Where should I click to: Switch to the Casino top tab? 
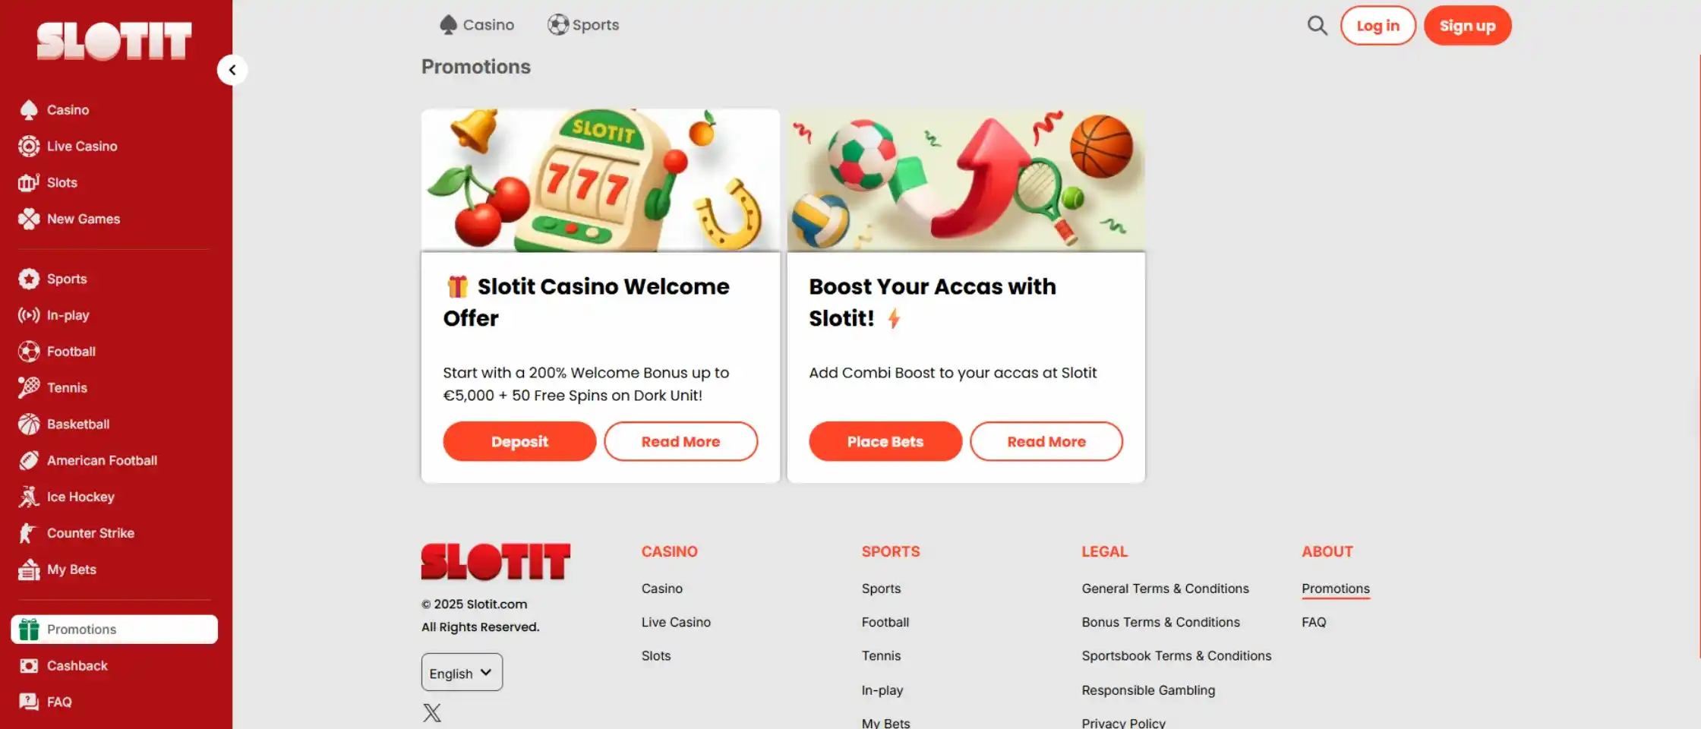[477, 25]
